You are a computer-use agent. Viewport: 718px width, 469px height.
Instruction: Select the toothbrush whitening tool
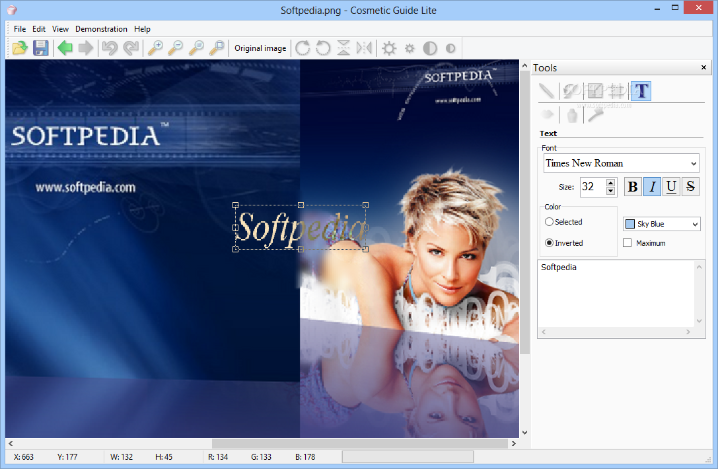[x=596, y=114]
